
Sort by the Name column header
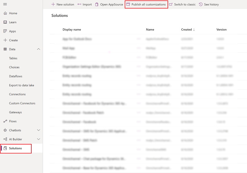click(150, 29)
